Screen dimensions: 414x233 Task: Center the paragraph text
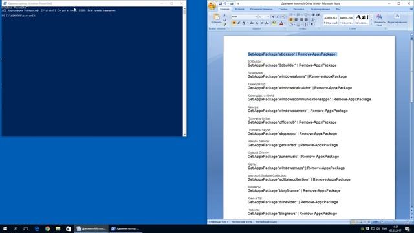(x=296, y=19)
